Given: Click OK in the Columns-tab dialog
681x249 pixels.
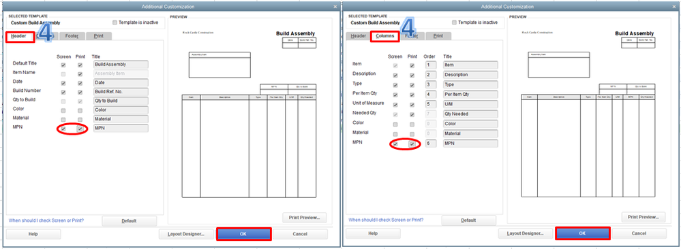Looking at the screenshot, I should pyautogui.click(x=583, y=233).
